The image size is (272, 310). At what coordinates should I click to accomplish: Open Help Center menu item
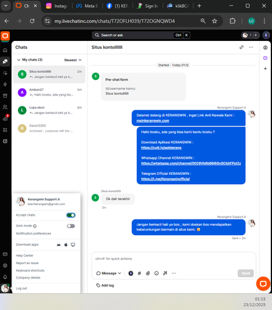(x=25, y=255)
